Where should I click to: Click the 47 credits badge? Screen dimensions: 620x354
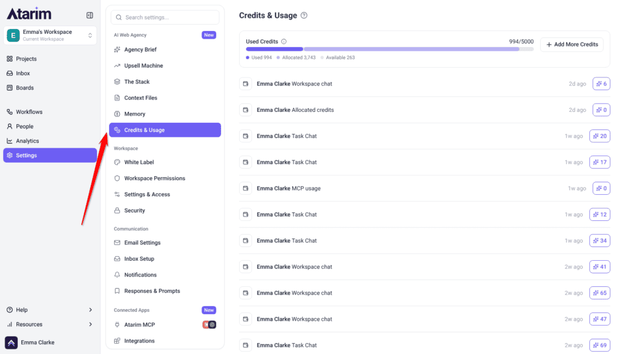599,319
